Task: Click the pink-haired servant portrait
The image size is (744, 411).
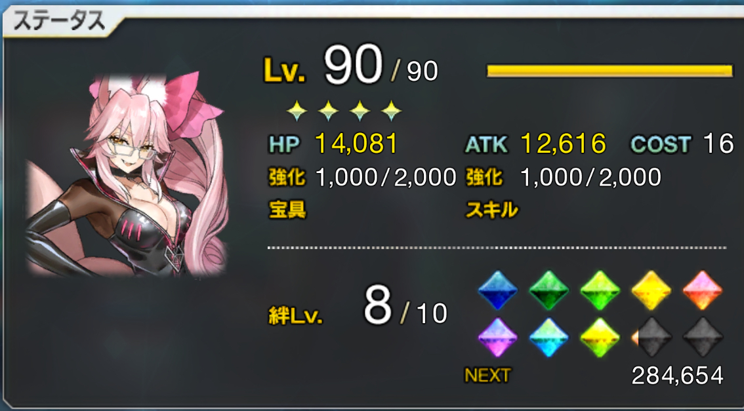Action: coord(126,174)
